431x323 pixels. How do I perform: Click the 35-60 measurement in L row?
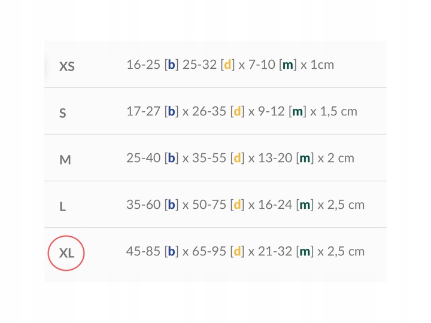[x=143, y=205]
